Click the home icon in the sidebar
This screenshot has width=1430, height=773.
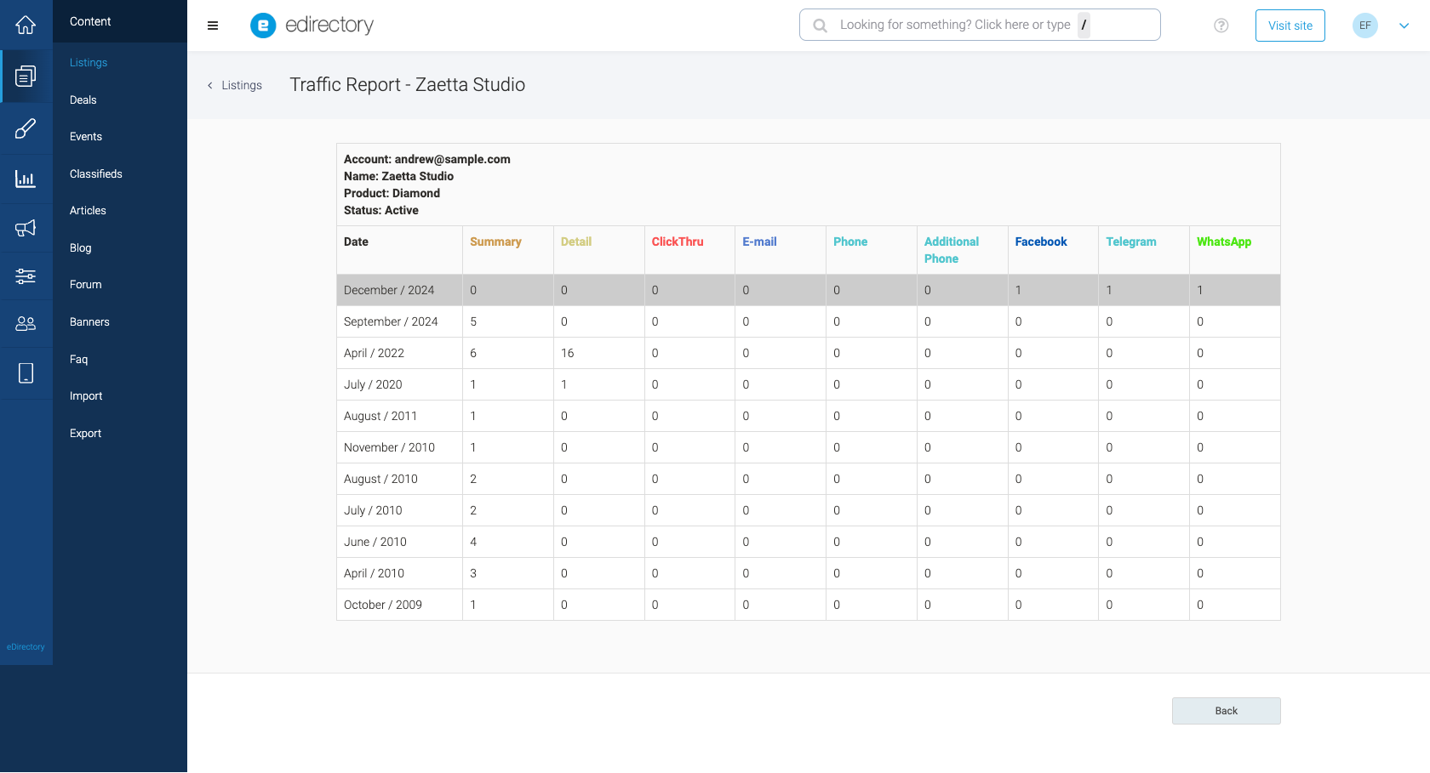[26, 25]
